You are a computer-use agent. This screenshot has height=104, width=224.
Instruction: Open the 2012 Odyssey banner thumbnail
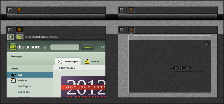pos(83,87)
